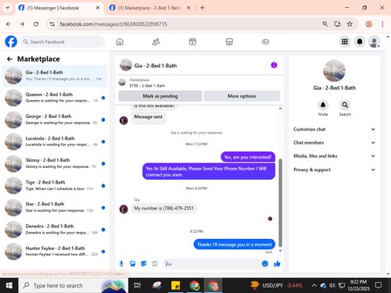Screen dimensions: 391x293
Task: Open the Denedra 2-Bed 1-Bath conversation
Action: coord(55,230)
